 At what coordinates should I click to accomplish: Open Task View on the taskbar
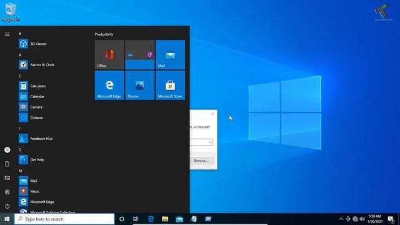136,219
